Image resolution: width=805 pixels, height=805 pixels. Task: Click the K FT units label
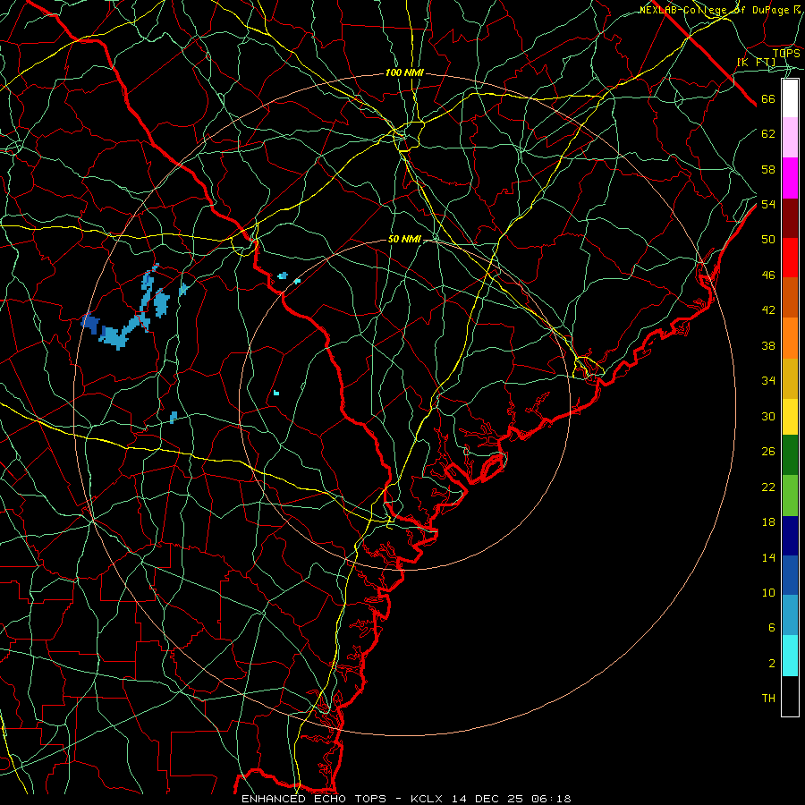coord(756,63)
